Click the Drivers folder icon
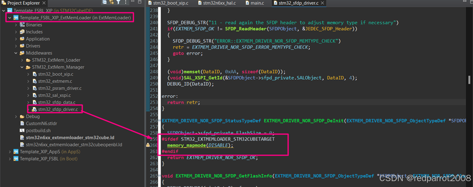The image size is (473, 187). (x=22, y=46)
